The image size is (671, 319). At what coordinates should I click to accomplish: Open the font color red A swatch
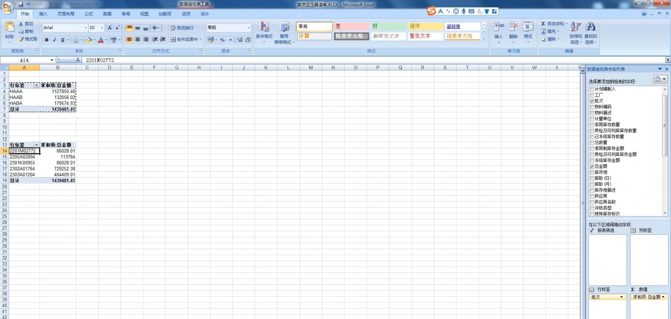point(100,40)
